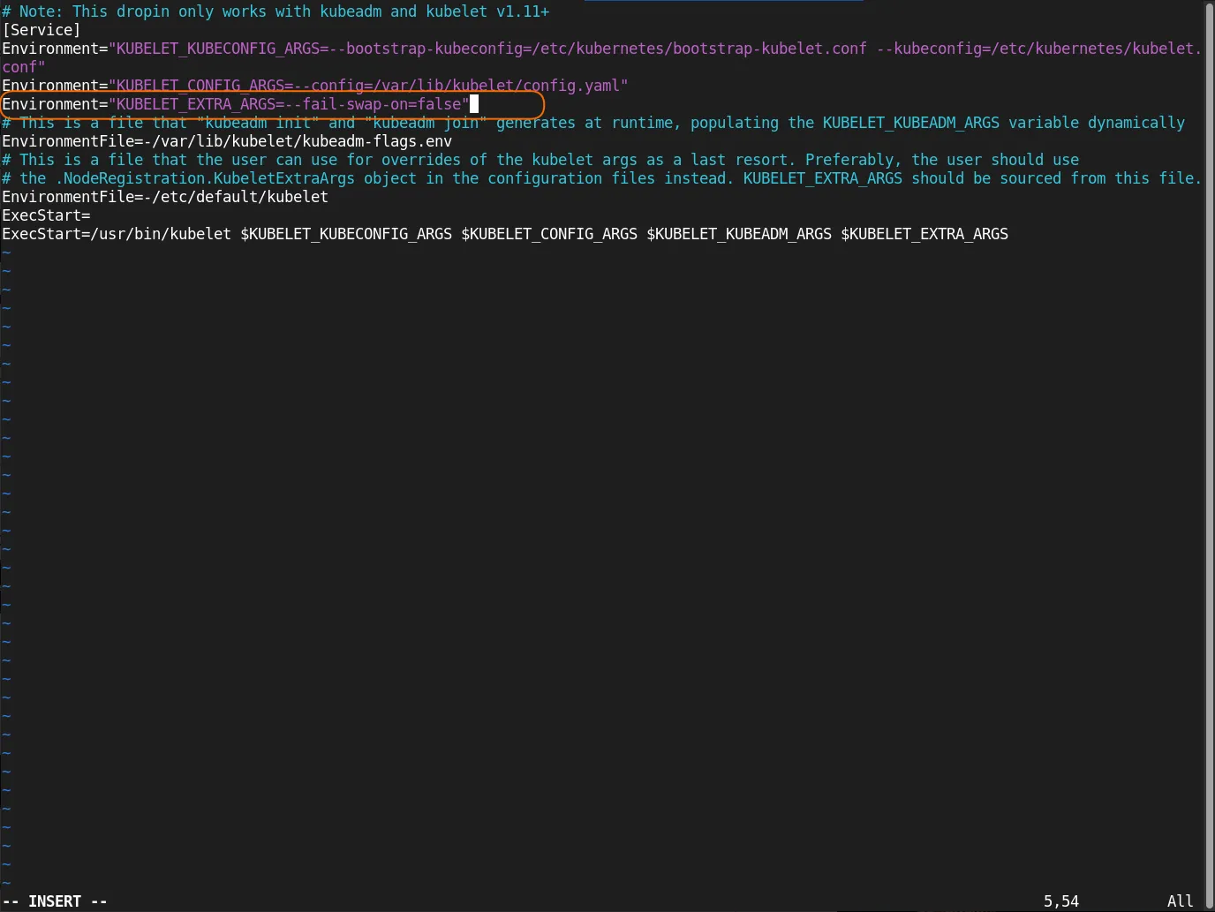Click the "# Note: This dropin only works" comment line
Image resolution: width=1215 pixels, height=912 pixels.
pos(275,11)
